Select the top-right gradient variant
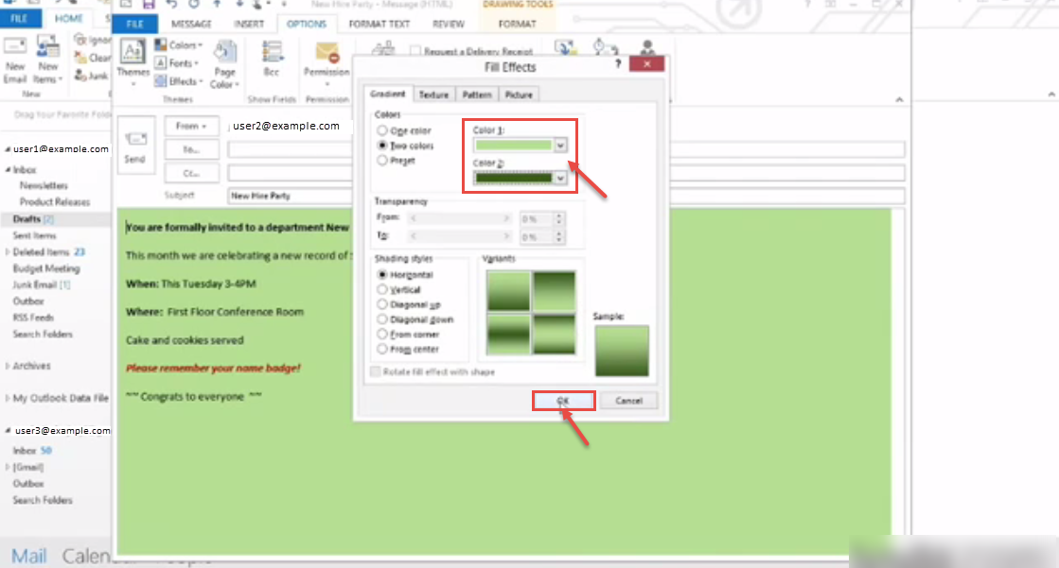 (x=554, y=290)
